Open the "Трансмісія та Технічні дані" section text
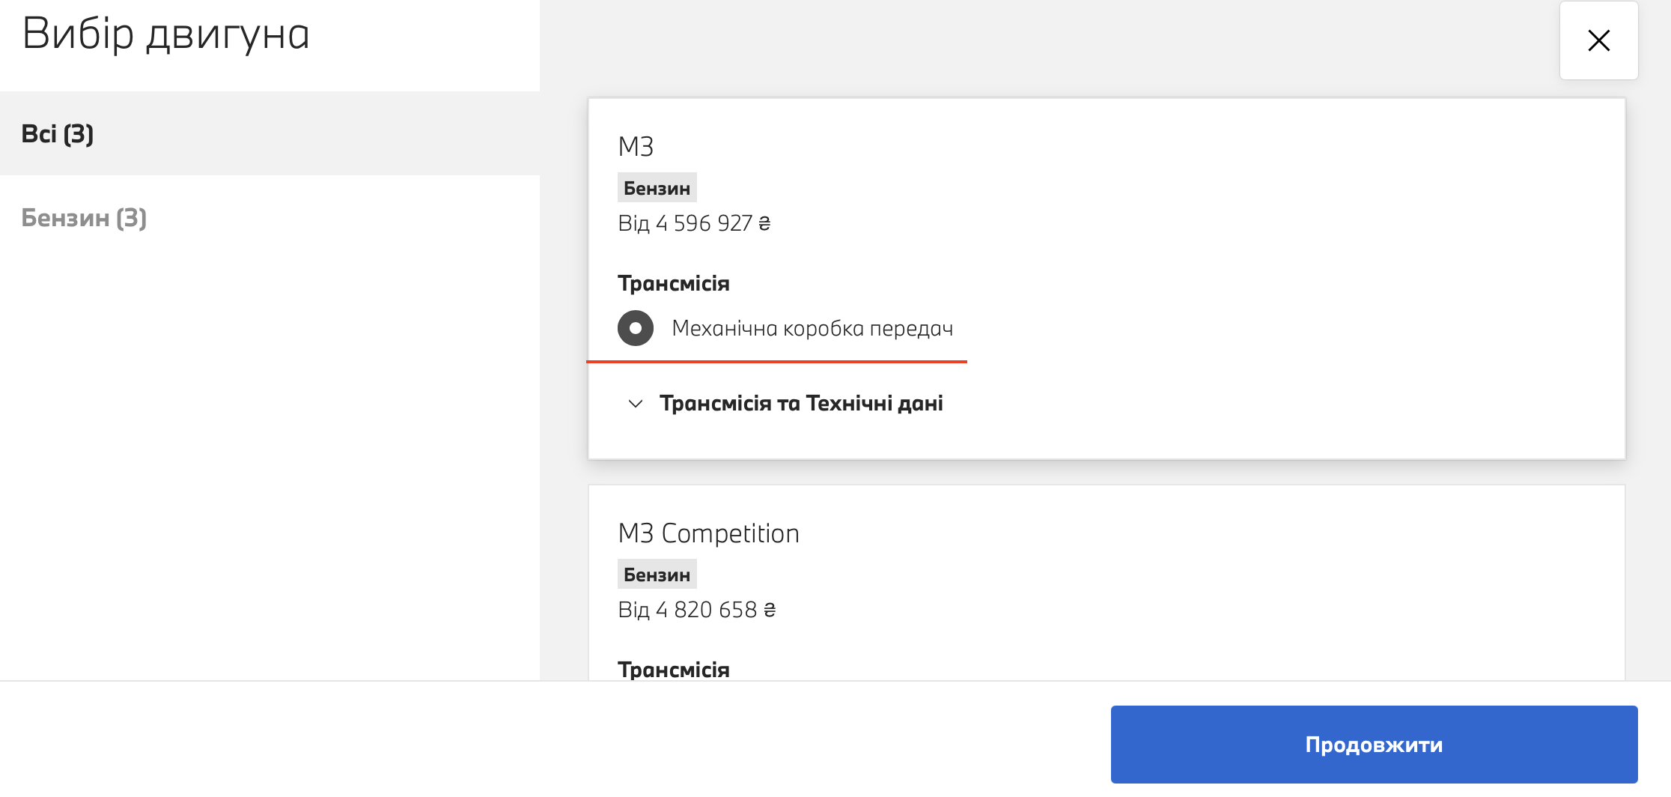 click(x=801, y=404)
